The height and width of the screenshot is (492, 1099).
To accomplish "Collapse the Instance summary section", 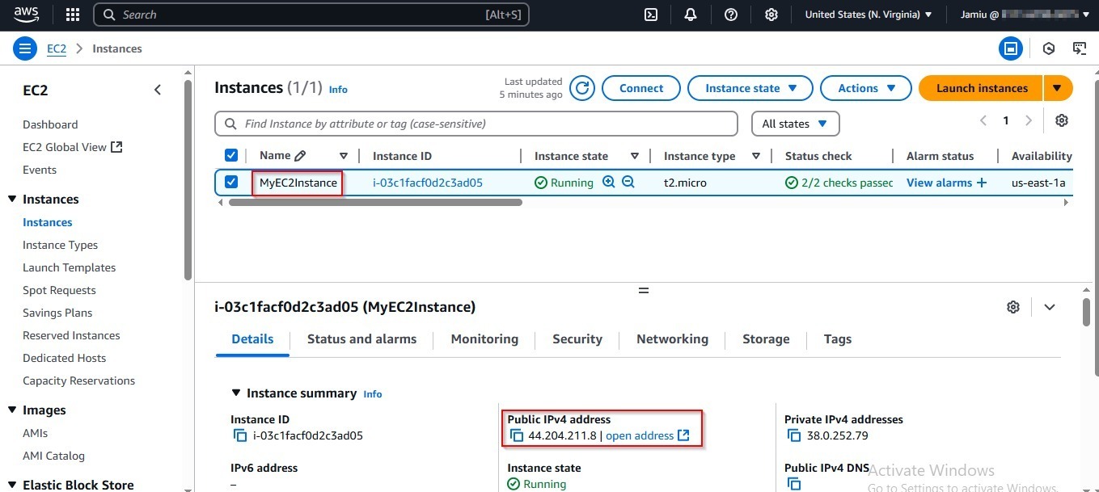I will (236, 393).
